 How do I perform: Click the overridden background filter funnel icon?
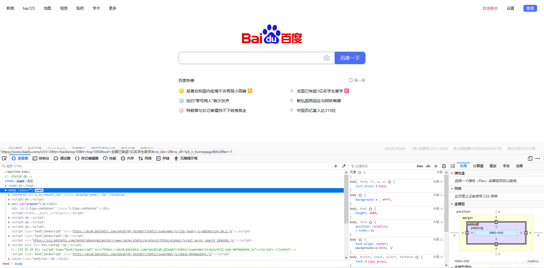[x=391, y=248]
